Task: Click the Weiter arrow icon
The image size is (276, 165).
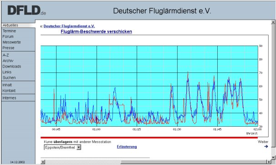Action: click(x=266, y=146)
